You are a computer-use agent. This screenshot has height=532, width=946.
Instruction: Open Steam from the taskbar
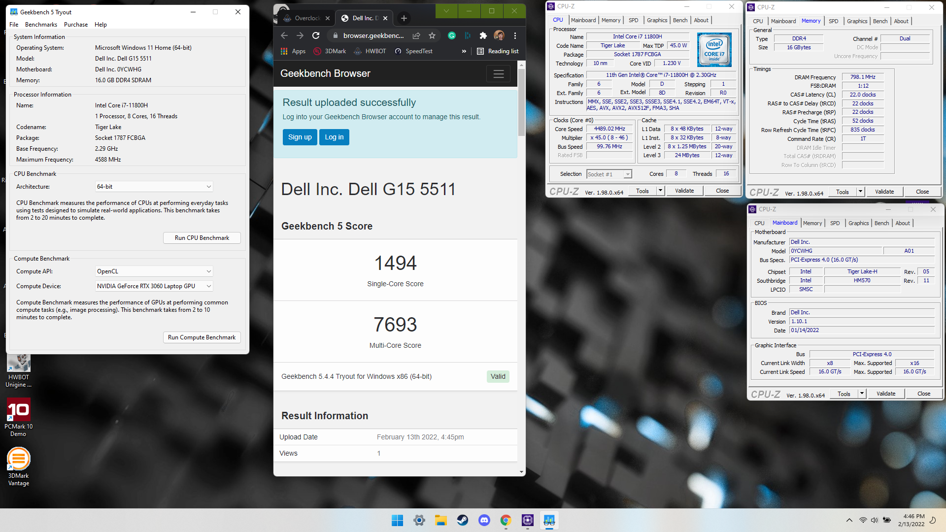pos(462,520)
